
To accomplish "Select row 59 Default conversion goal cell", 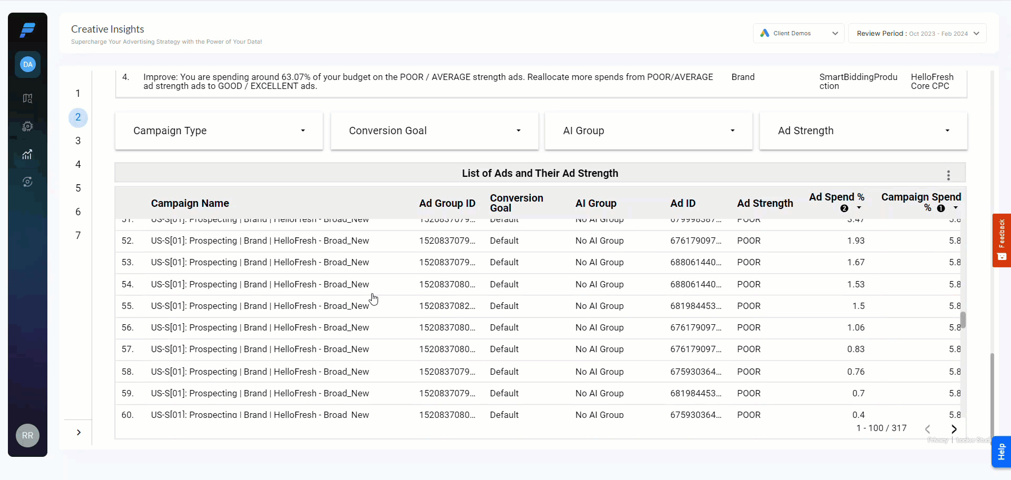I will 504,393.
